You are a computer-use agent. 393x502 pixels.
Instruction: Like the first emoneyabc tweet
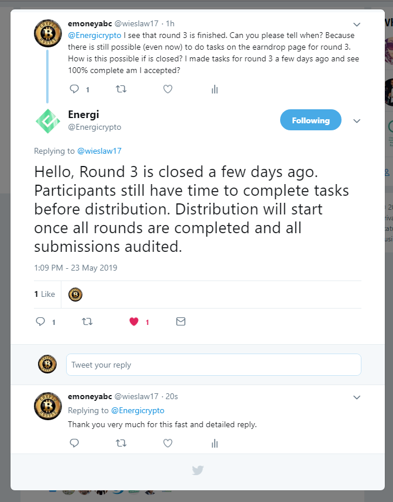click(x=168, y=89)
